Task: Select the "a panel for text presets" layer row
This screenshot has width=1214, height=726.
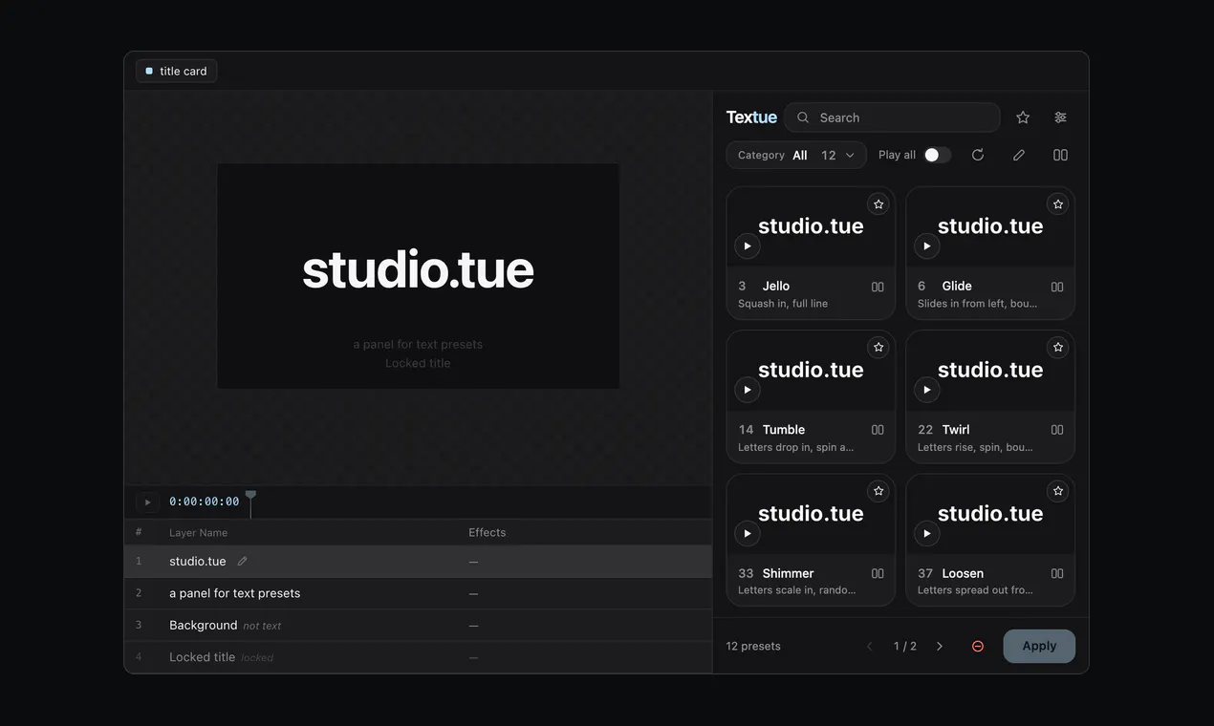Action: 418,593
